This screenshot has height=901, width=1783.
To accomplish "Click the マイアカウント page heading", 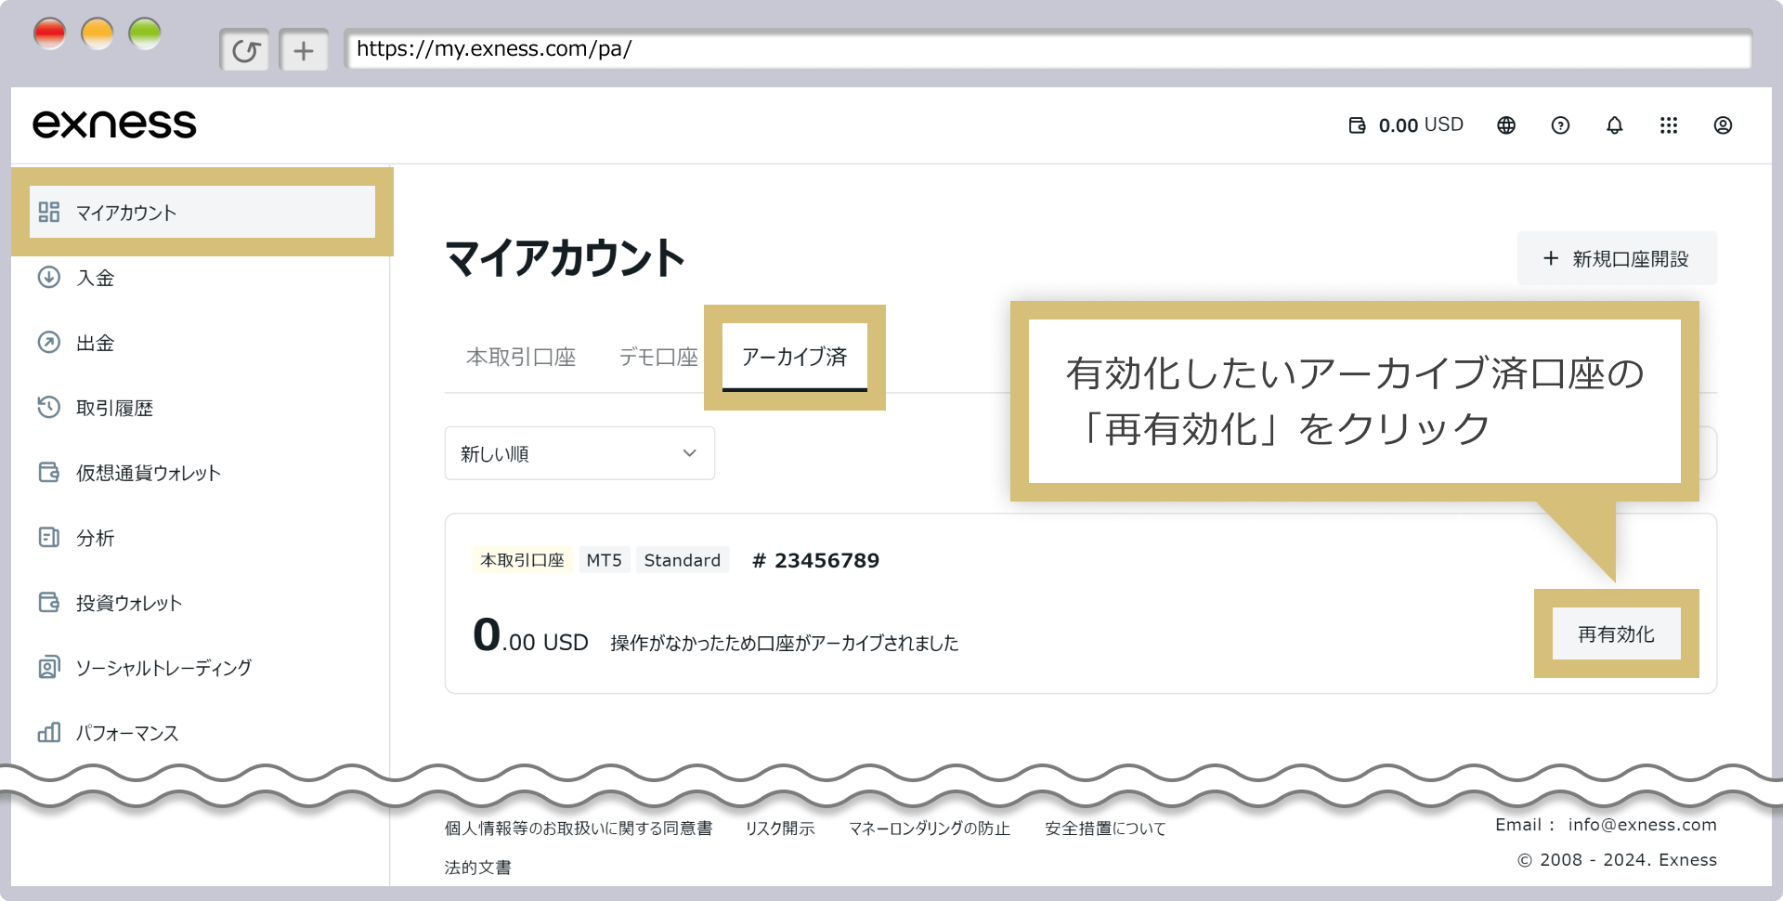I will click(x=565, y=258).
